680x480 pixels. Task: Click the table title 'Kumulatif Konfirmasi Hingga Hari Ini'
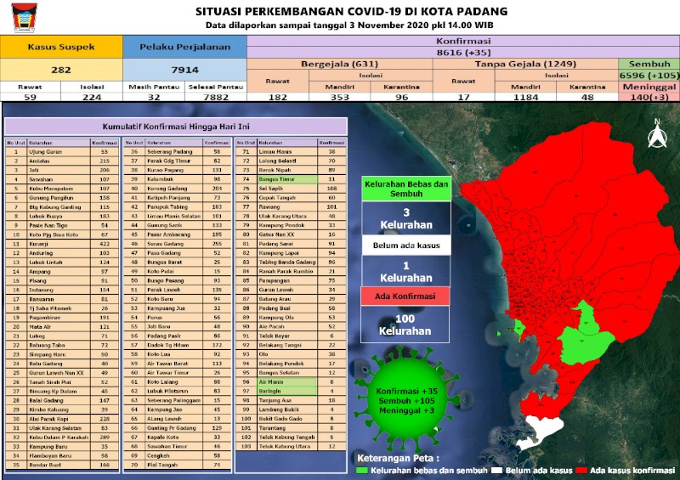[x=176, y=127]
